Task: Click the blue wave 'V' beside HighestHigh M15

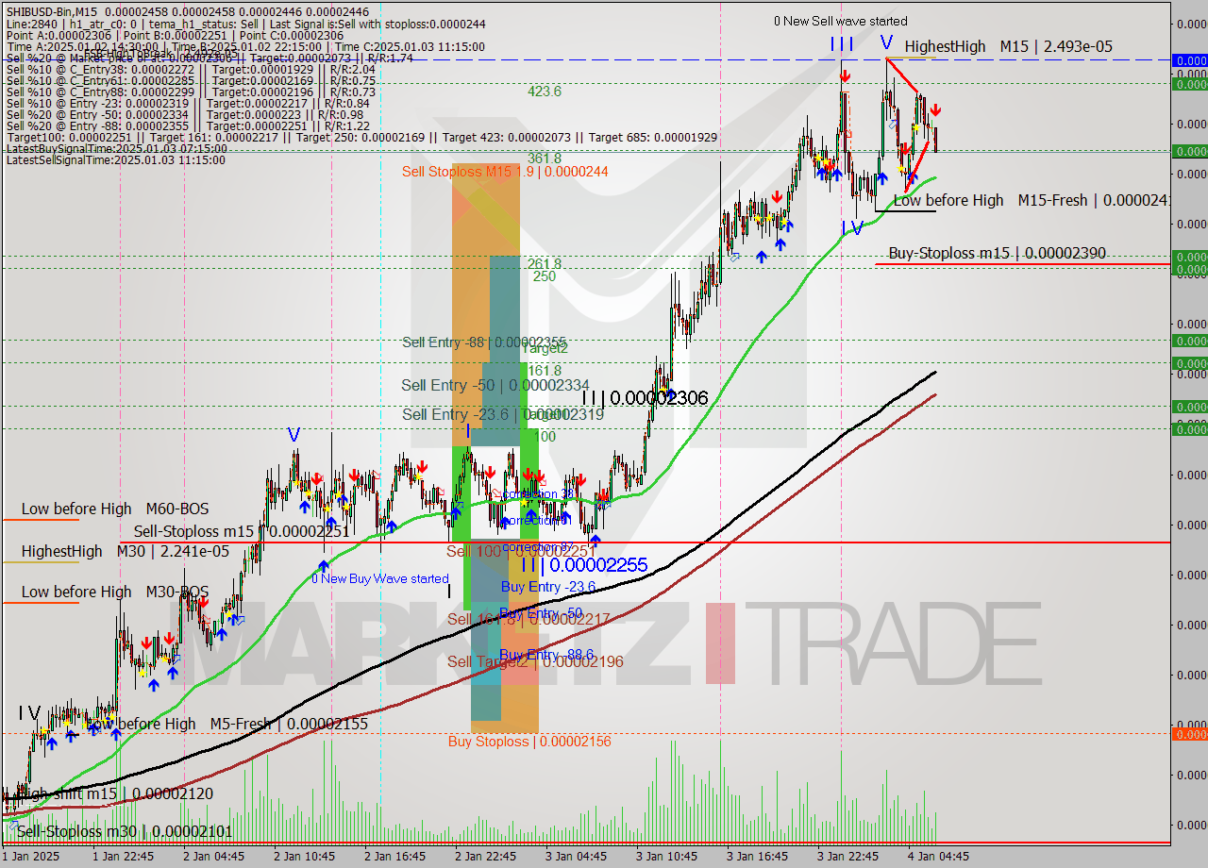Action: point(885,43)
